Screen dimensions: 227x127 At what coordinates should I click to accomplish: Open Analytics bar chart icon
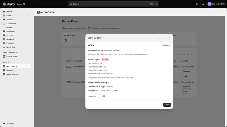pos(4,47)
